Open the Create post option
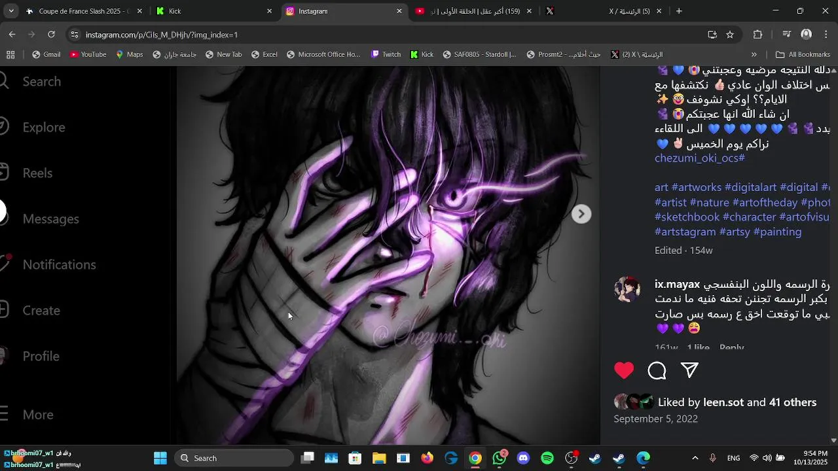838x471 pixels. [x=41, y=310]
